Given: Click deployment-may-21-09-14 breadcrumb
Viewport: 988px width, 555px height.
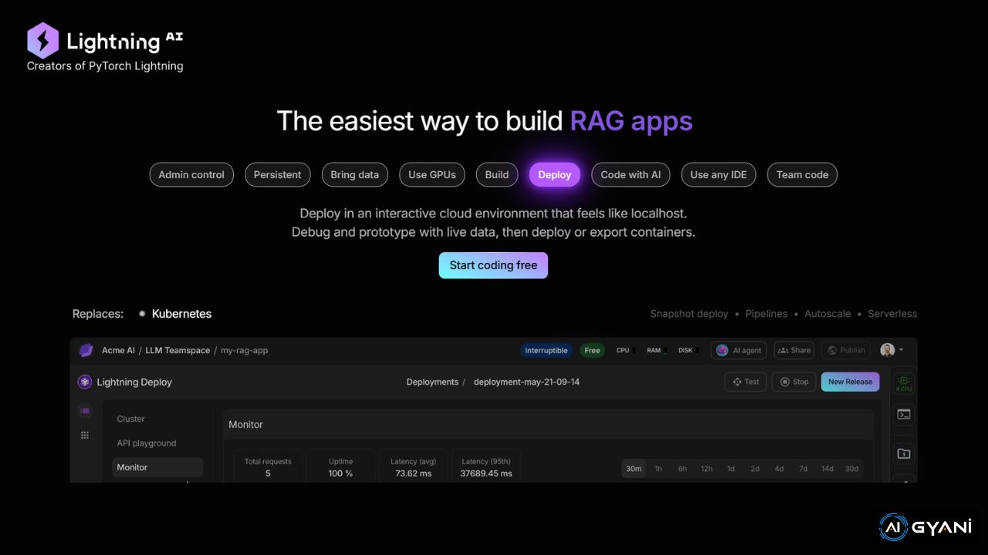Looking at the screenshot, I should (x=526, y=382).
